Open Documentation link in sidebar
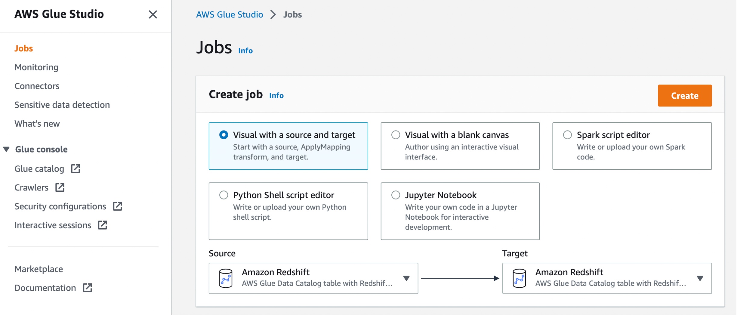The image size is (737, 315). (x=45, y=288)
